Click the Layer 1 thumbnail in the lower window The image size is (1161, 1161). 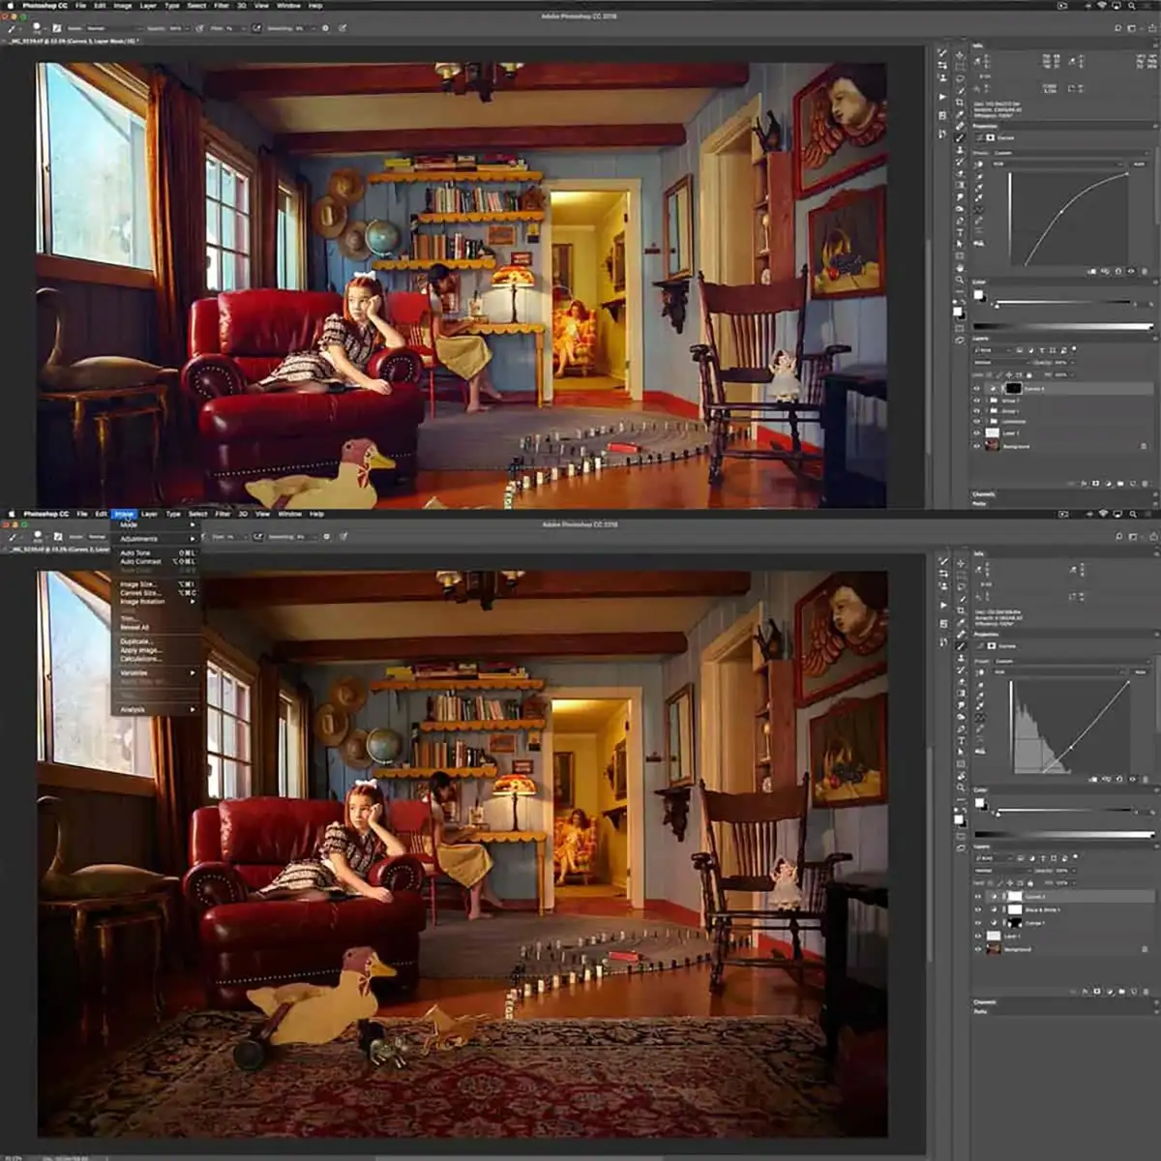pos(993,937)
